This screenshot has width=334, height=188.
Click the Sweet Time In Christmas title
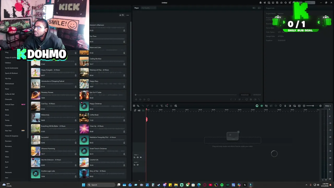click(x=98, y=149)
